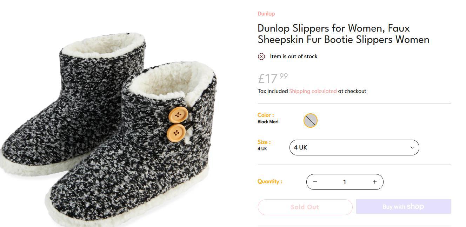
Task: Select the Black Marl color swatch
Action: click(310, 120)
